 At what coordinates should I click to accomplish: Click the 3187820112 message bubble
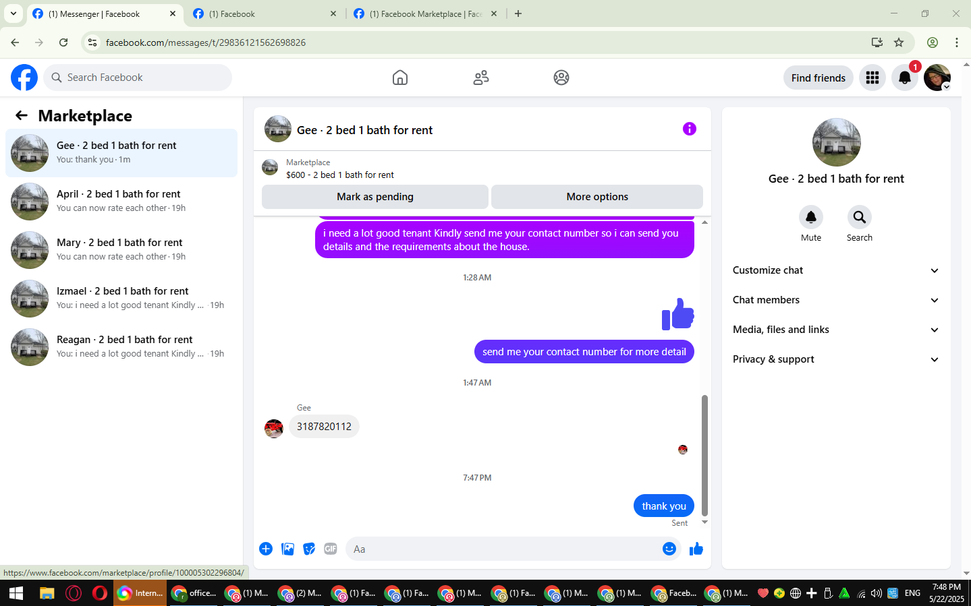point(324,427)
